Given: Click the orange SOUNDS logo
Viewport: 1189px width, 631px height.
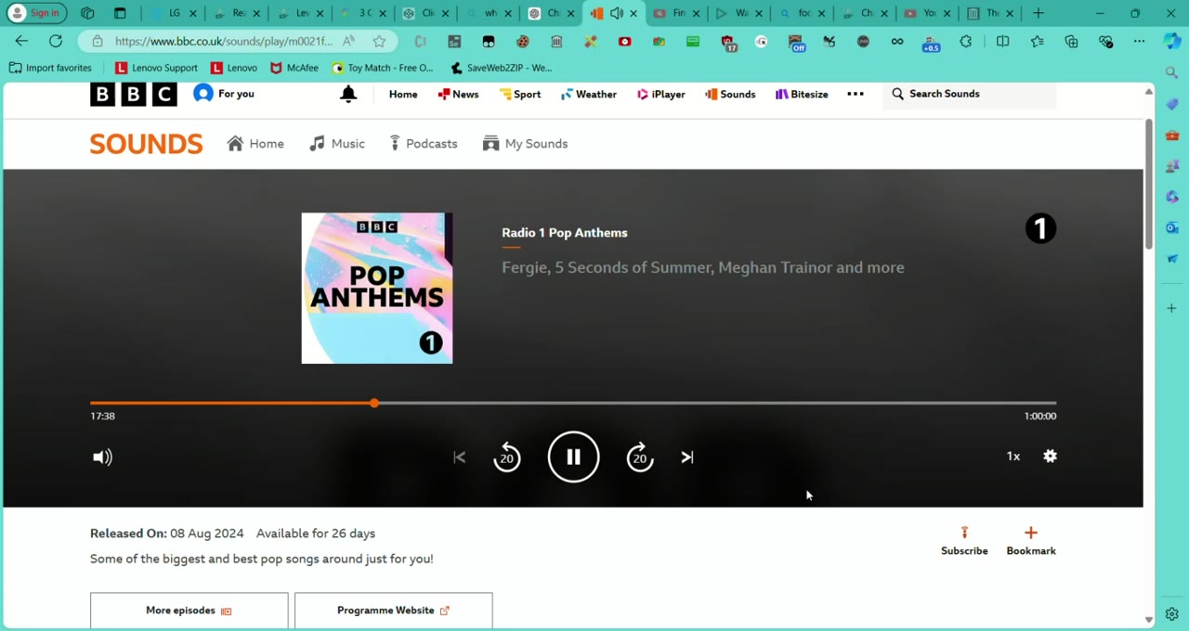Looking at the screenshot, I should (146, 144).
